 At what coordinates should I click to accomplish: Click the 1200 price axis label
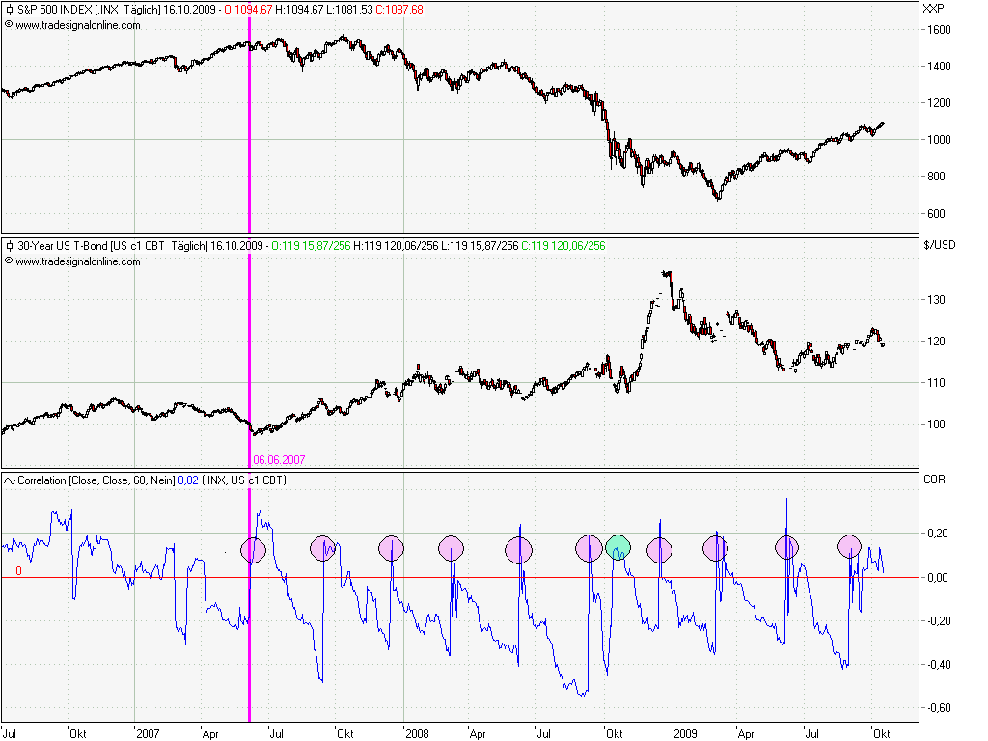939,102
